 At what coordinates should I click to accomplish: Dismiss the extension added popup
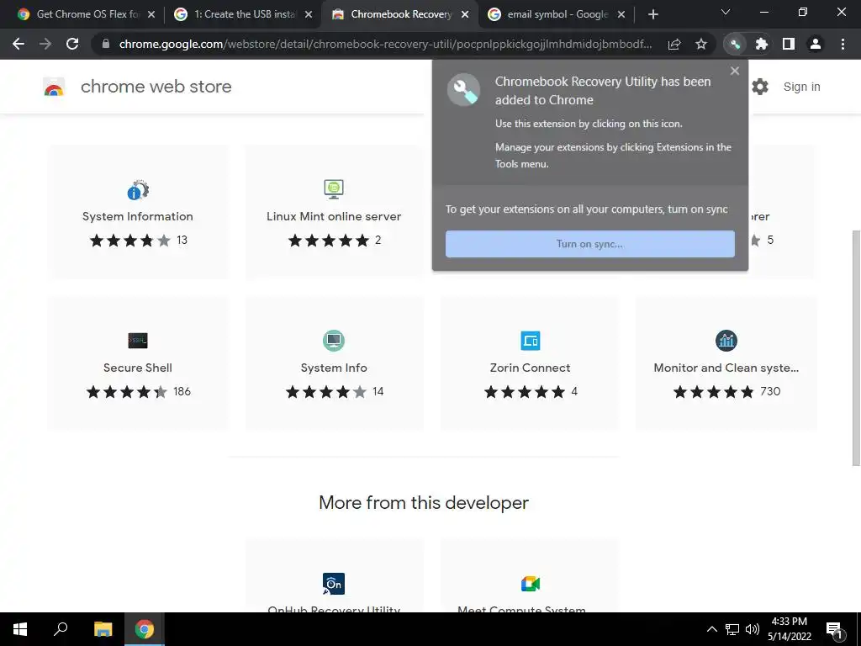tap(735, 71)
